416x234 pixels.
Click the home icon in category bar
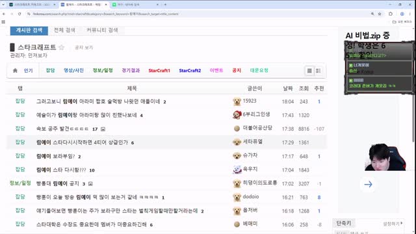pos(15,70)
